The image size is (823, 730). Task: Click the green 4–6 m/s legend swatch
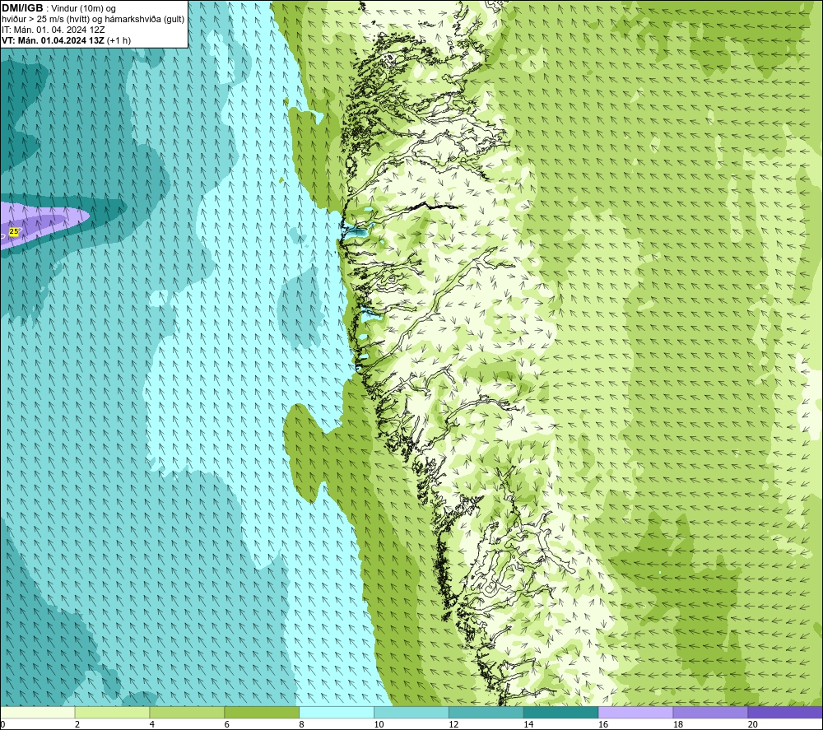[x=187, y=713]
